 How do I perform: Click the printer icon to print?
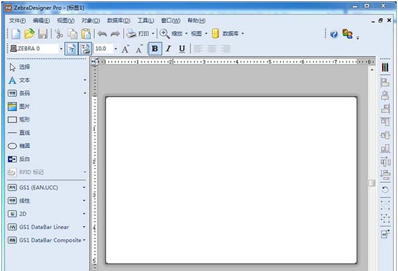click(132, 34)
